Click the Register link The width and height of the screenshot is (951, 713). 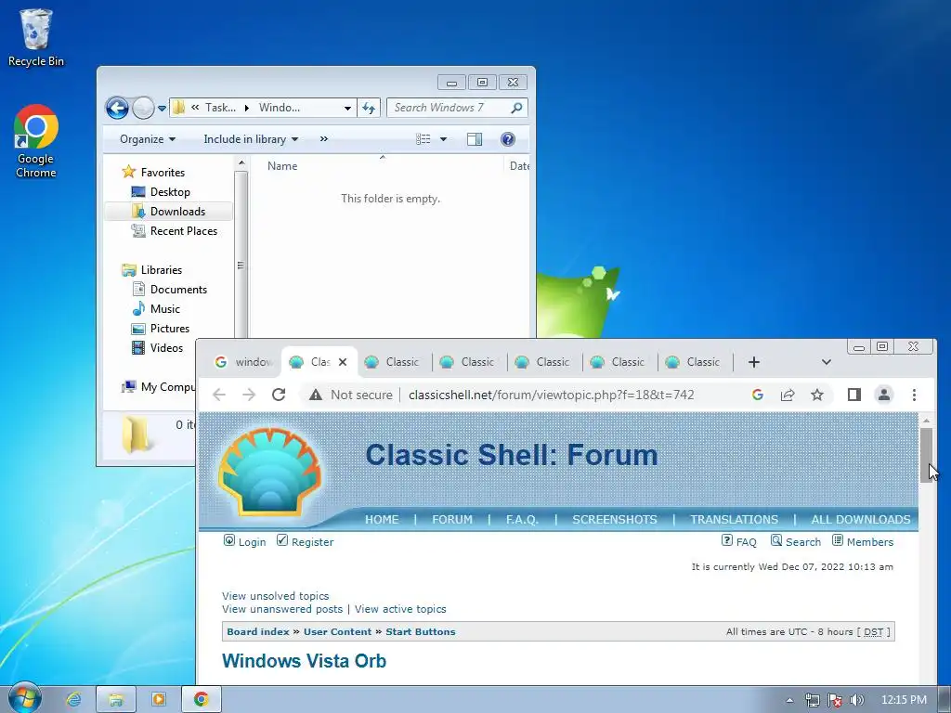tap(305, 541)
